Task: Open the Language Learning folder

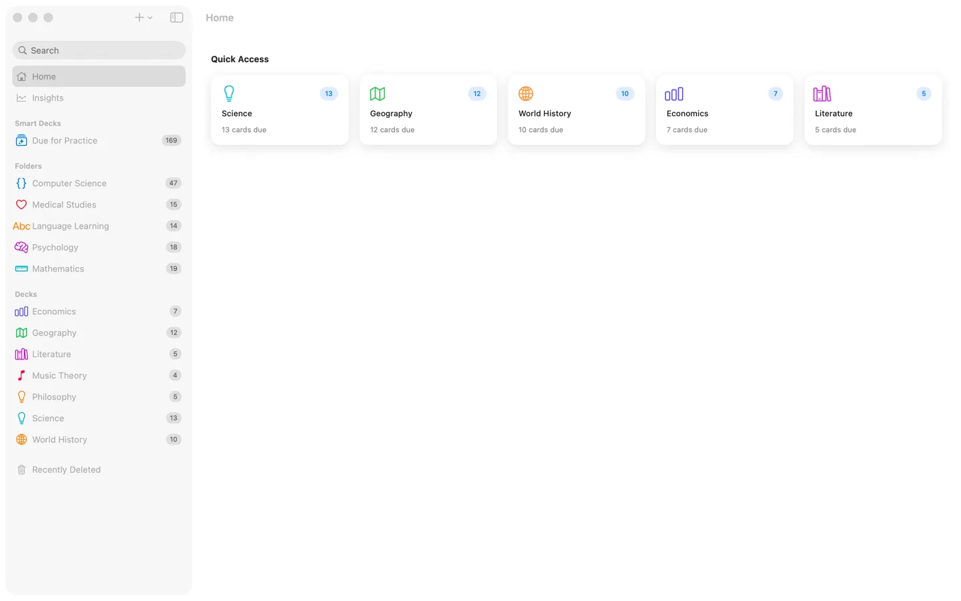Action: pos(99,226)
